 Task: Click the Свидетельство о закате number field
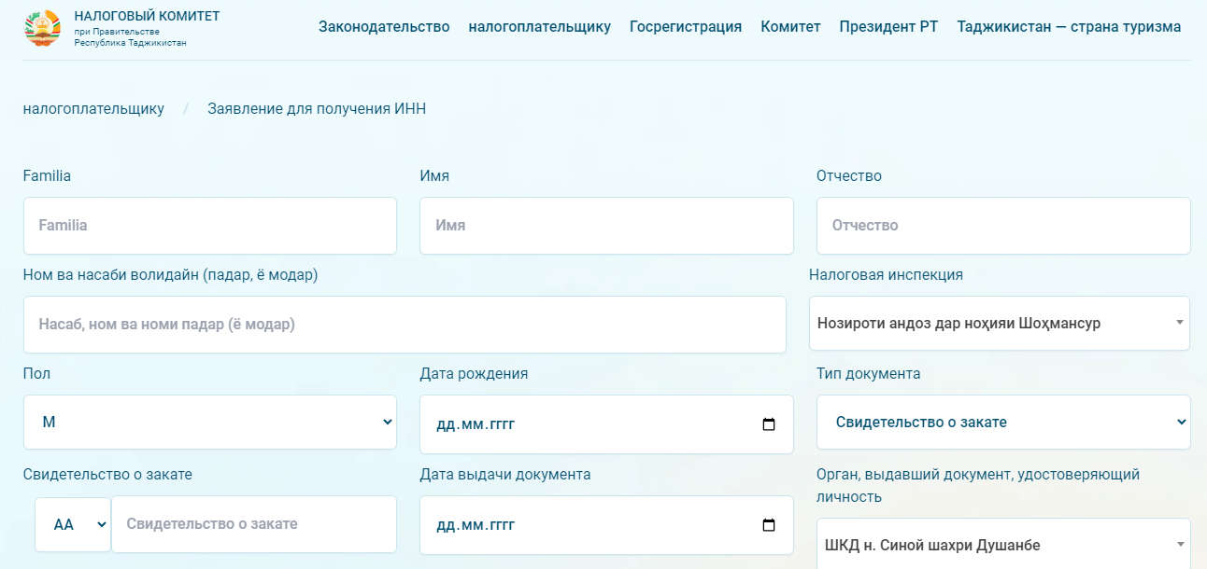coord(254,524)
